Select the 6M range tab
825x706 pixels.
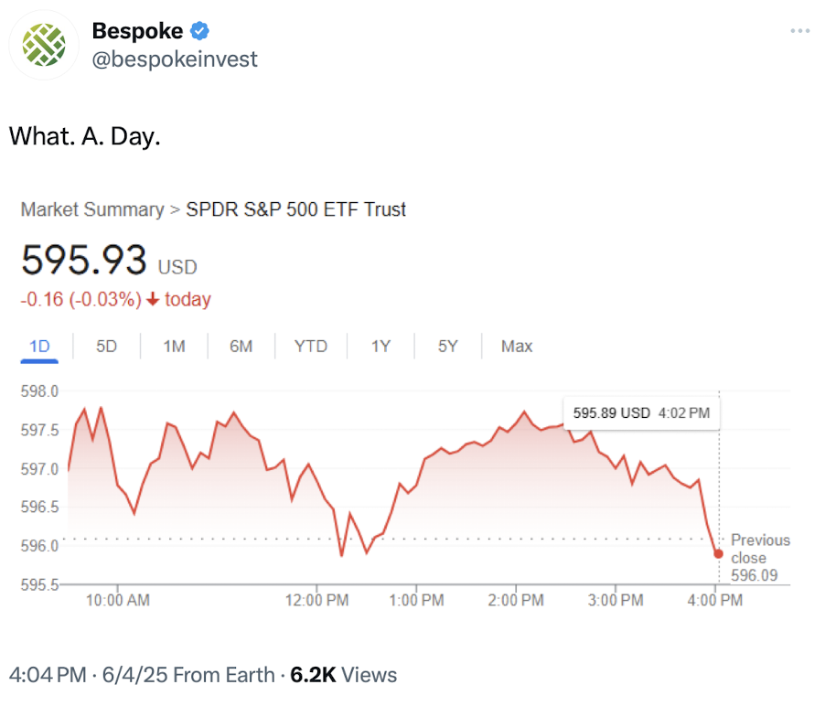click(x=241, y=347)
